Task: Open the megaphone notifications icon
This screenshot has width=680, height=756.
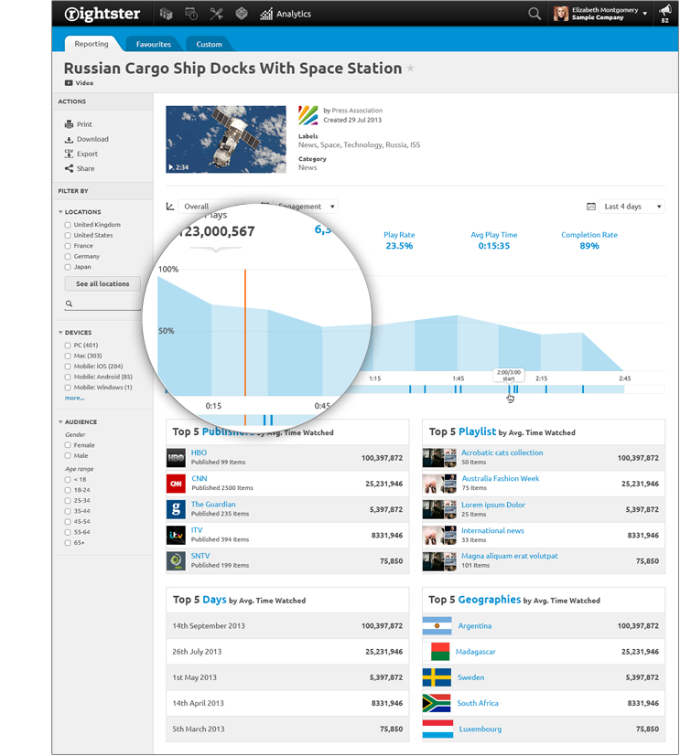Action: pos(665,11)
